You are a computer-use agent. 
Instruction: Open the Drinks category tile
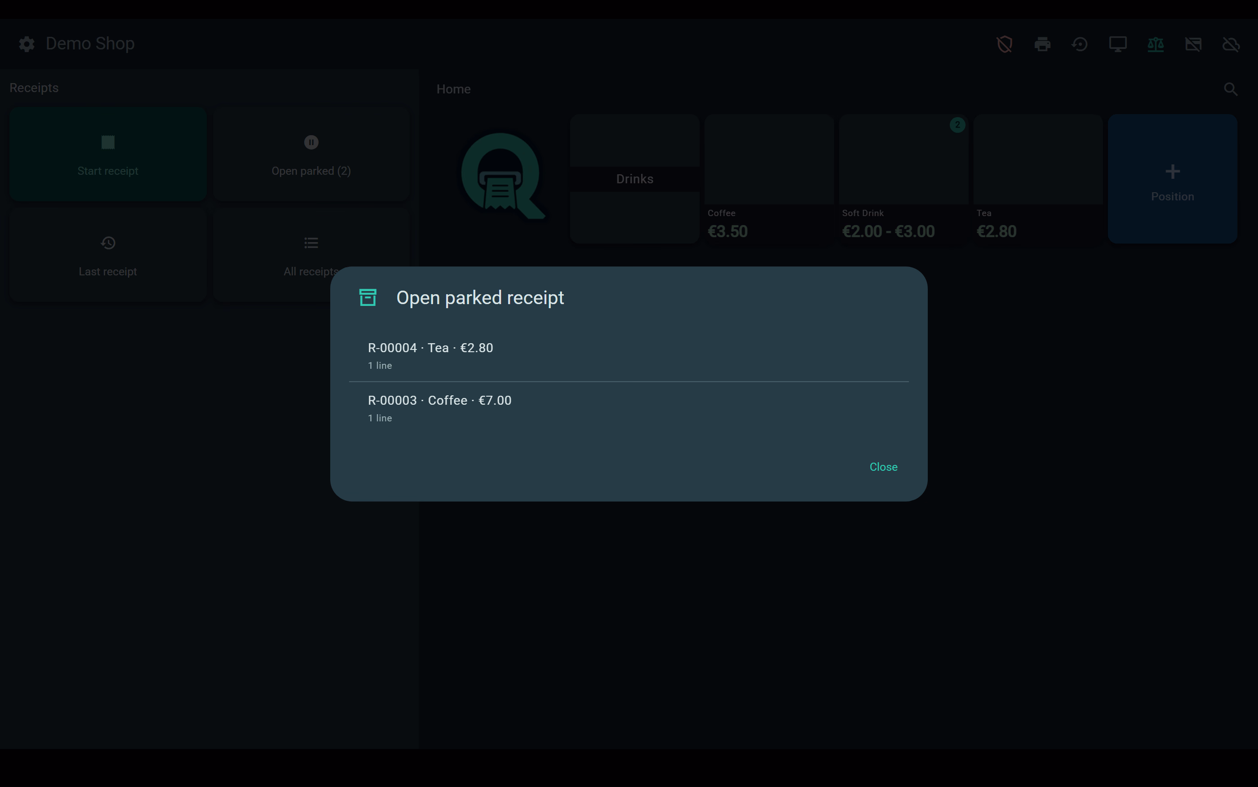click(x=634, y=179)
